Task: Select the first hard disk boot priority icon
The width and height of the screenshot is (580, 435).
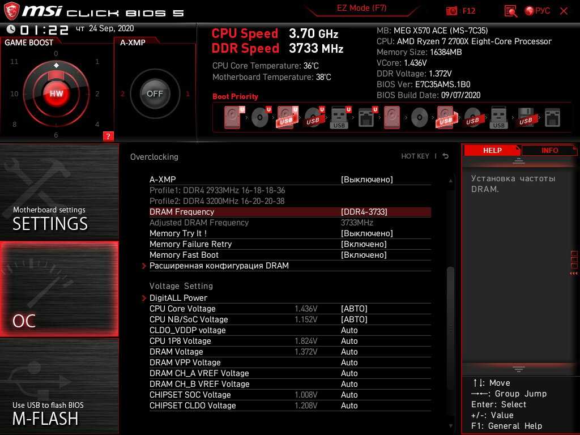Action: click(x=232, y=117)
